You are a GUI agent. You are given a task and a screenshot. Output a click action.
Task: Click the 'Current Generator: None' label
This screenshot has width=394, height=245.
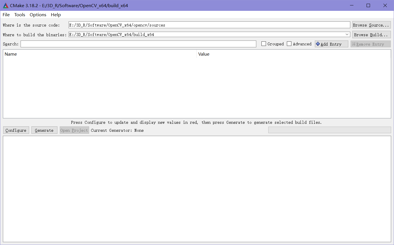(x=117, y=130)
